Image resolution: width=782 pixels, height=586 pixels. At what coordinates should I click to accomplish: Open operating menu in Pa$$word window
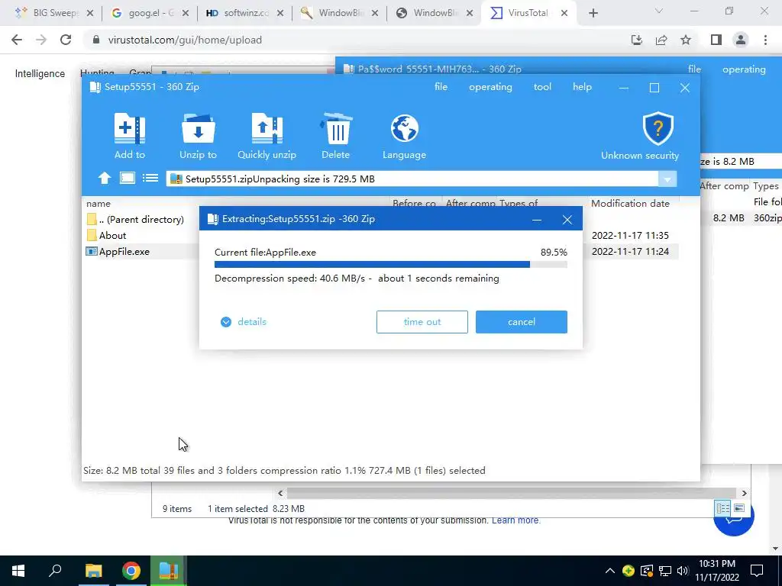(x=744, y=69)
